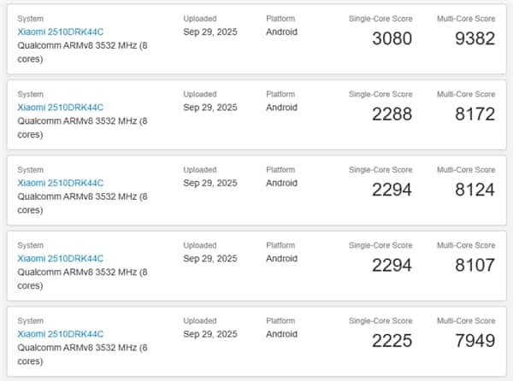Open Xiaomi 2510DRK44C link in 8124 result
This screenshot has height=381, width=513.
point(60,183)
